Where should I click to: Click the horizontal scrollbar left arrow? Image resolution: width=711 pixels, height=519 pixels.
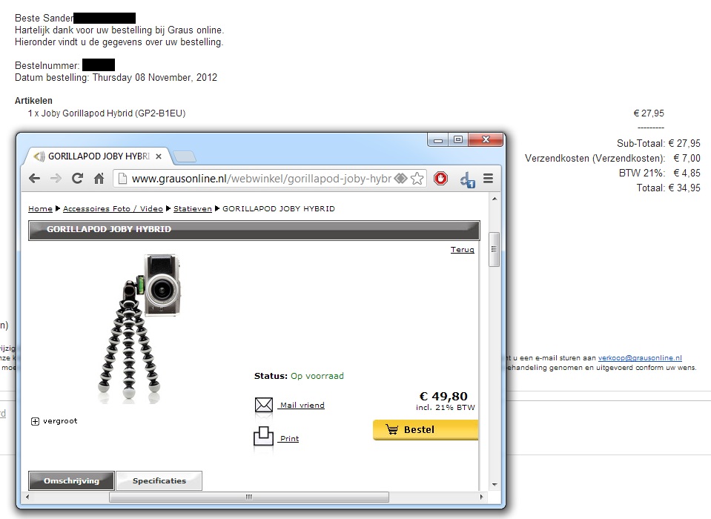point(27,497)
